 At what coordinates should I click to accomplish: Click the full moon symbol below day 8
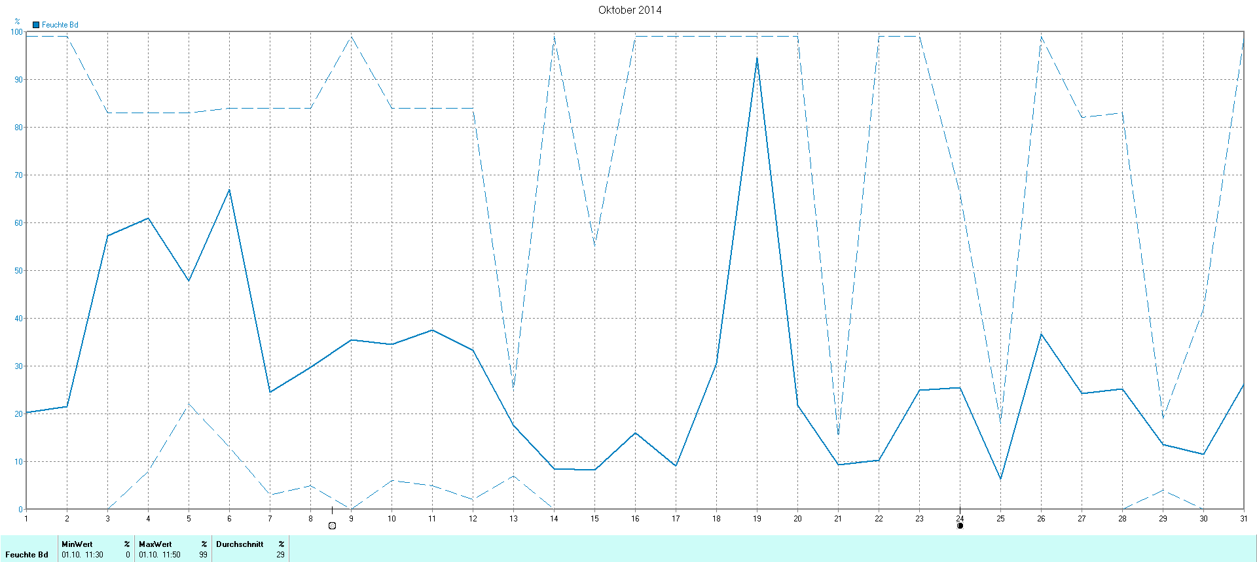(x=332, y=525)
